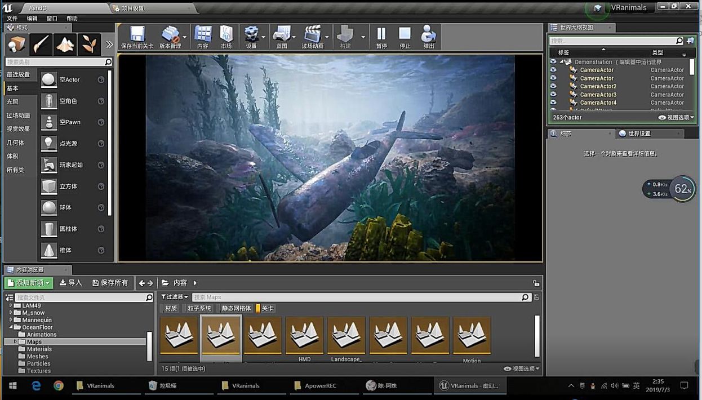Hide CameraActor2 using its eye icon
This screenshot has height=400, width=702.
(553, 86)
